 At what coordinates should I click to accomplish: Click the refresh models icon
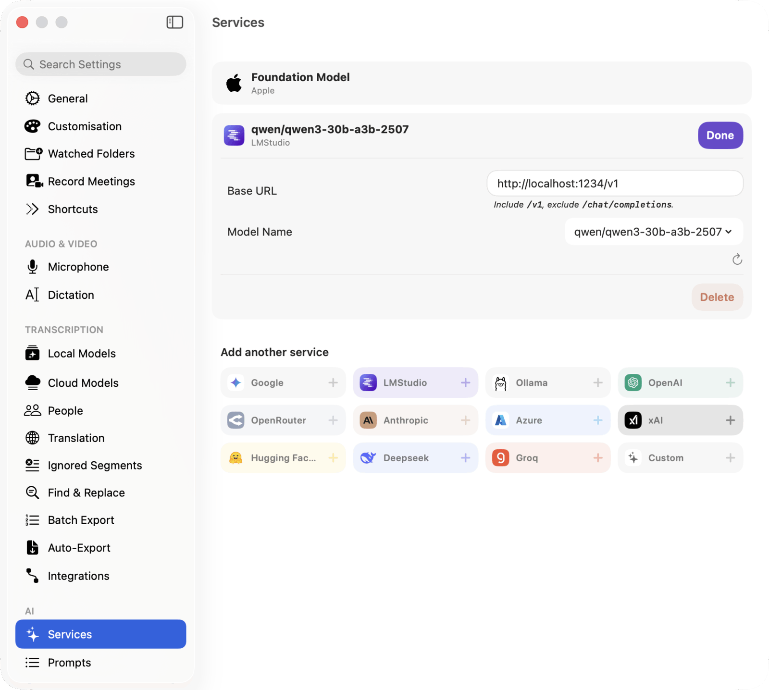[737, 259]
